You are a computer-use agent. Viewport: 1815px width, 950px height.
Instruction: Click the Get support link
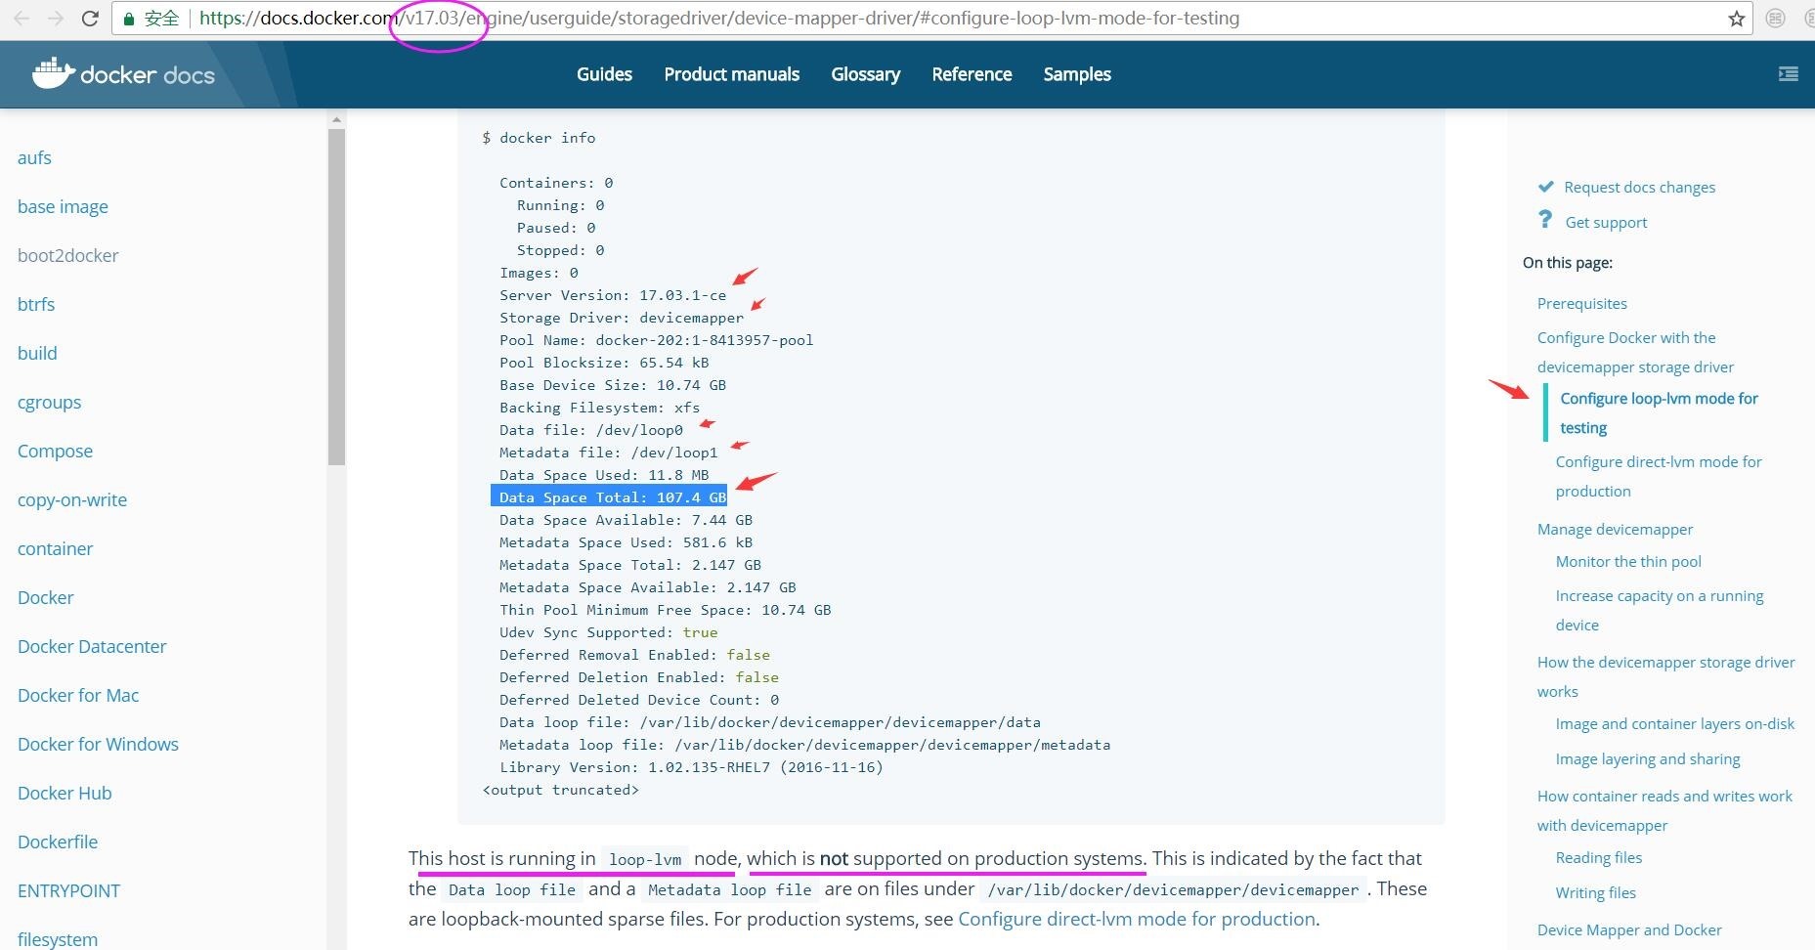tap(1606, 222)
